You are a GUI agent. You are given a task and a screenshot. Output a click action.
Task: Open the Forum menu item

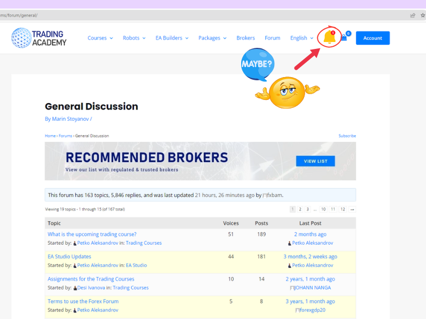[x=273, y=38]
